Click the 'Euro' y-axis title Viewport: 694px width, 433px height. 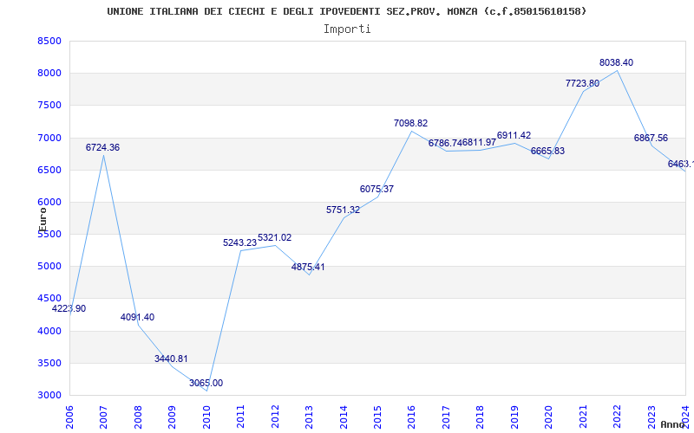pos(43,220)
